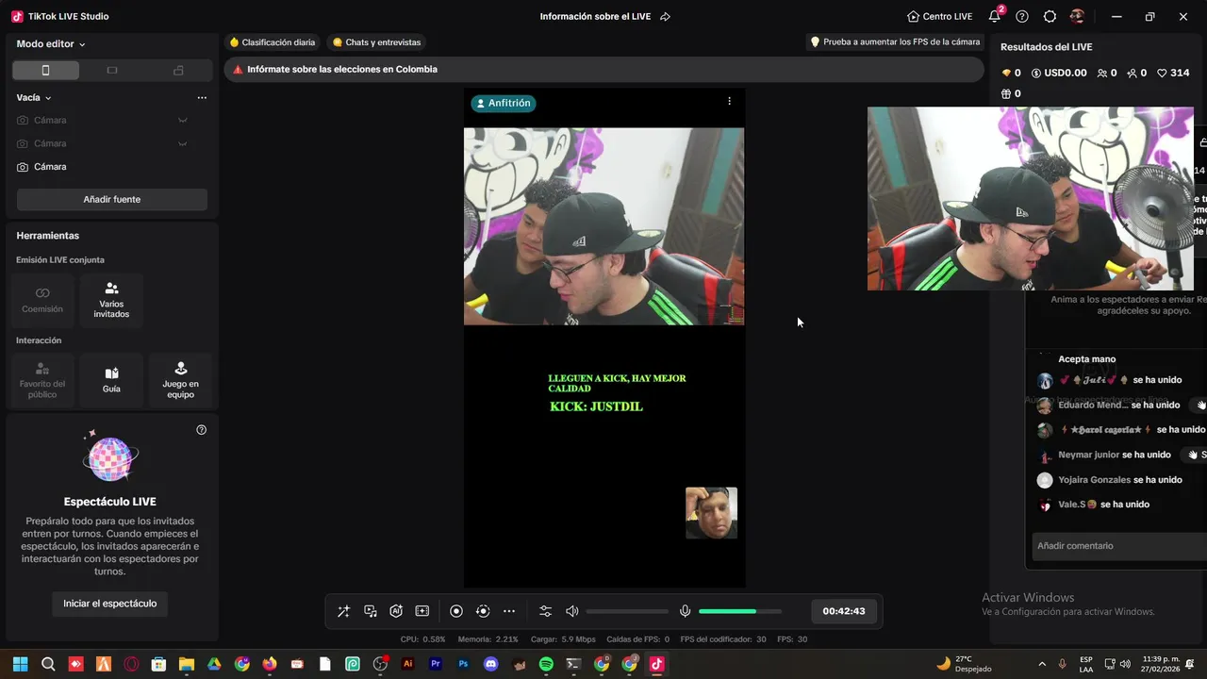
Task: Open the AI tools icon in toolbar
Action: point(396,611)
